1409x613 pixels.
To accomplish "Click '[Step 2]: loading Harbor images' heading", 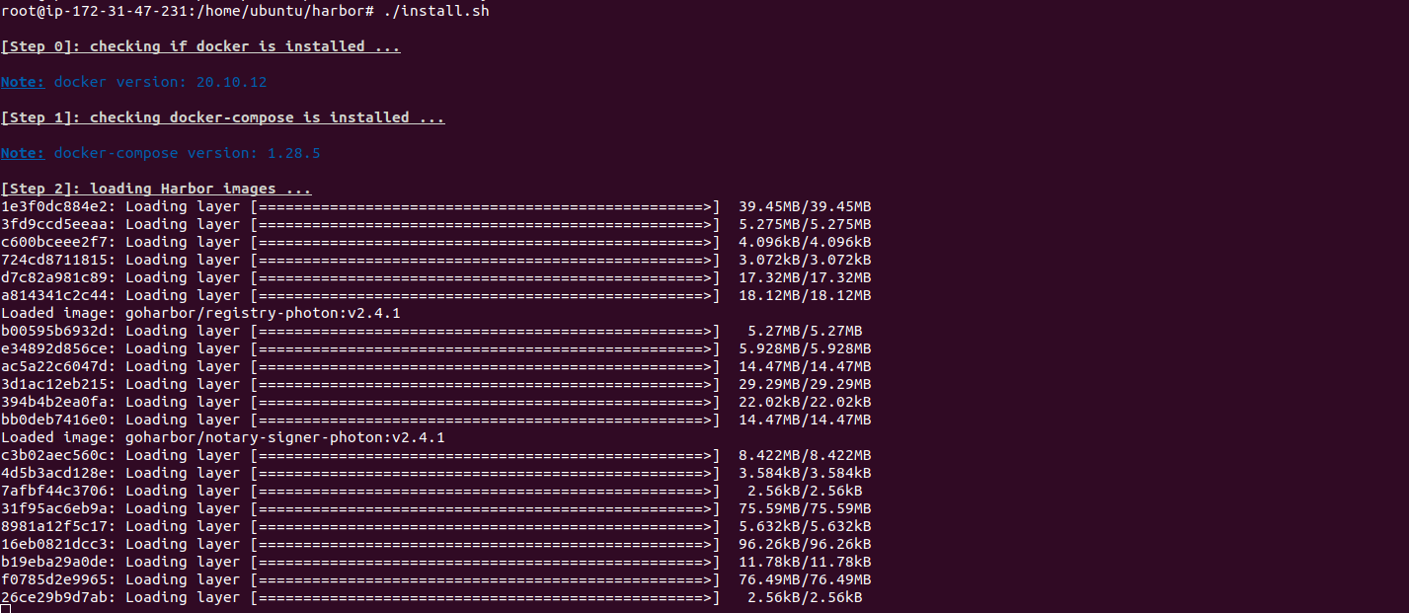I will pos(156,189).
